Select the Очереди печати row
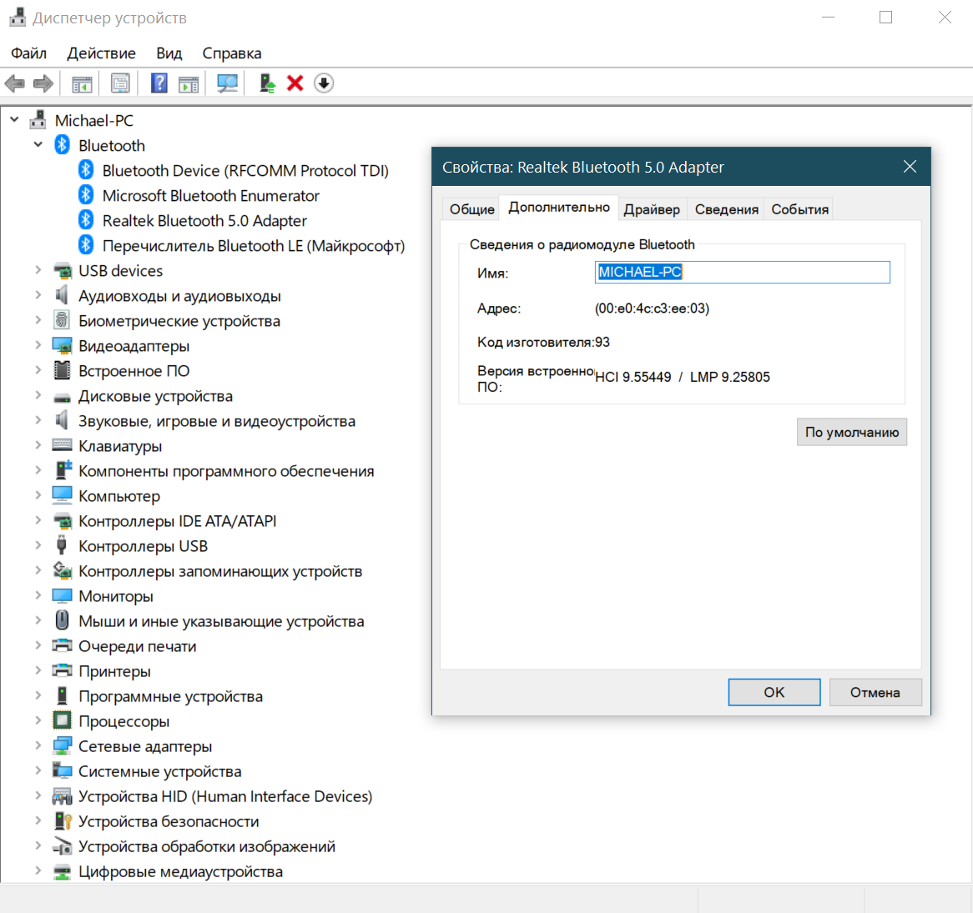This screenshot has width=973, height=913. (x=137, y=646)
